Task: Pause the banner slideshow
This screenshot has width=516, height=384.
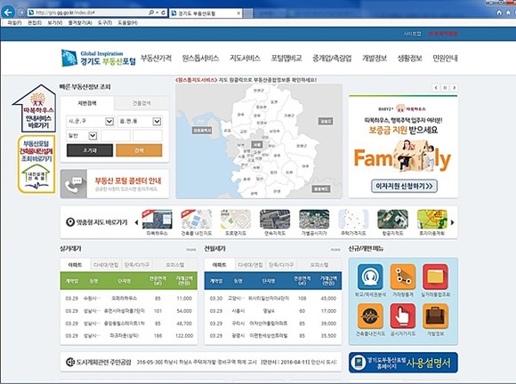Action: point(445,88)
